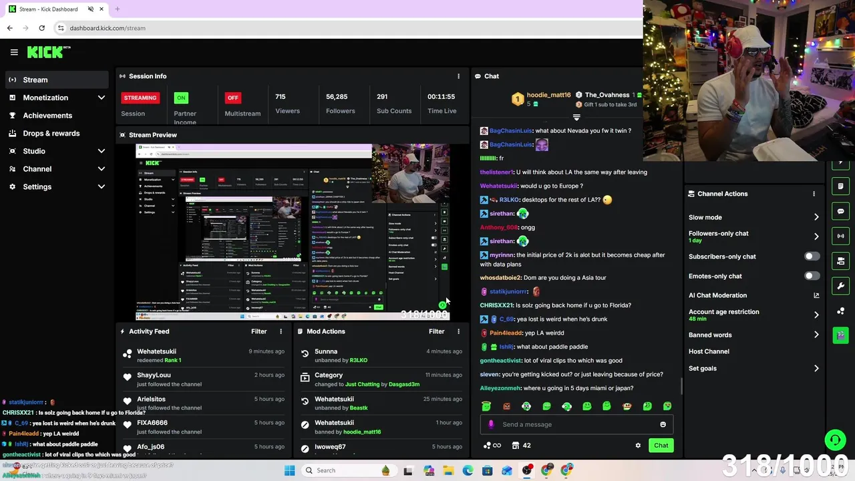
Task: Open chat settings gear icon
Action: coord(638,446)
